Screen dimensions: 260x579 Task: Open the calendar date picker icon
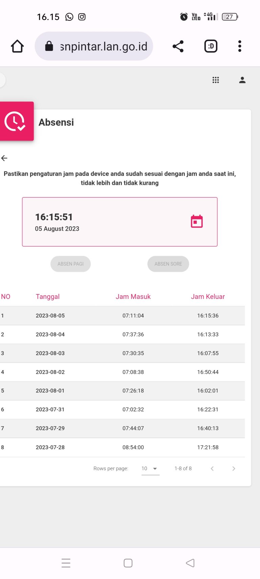(197, 221)
